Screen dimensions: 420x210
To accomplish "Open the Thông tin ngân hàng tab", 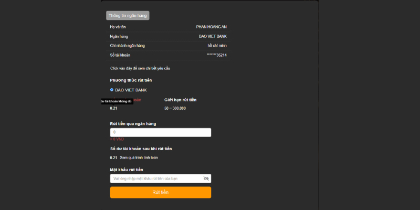I will [128, 16].
